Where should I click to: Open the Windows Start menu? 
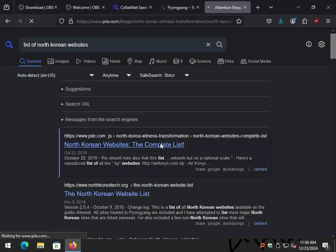[8, 245]
